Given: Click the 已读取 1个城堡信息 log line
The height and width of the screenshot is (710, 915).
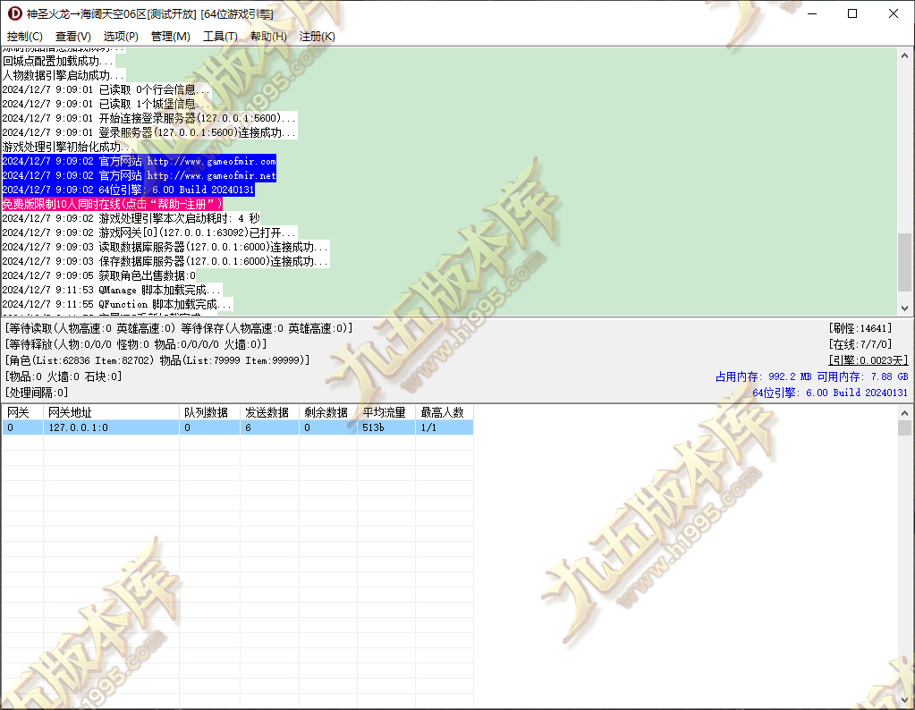Looking at the screenshot, I should (106, 104).
